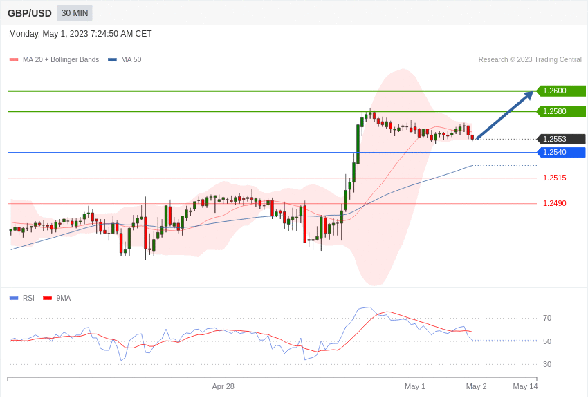Click the 1.2580 green resistance label
Screen dimensions: 588x398
(x=561, y=111)
